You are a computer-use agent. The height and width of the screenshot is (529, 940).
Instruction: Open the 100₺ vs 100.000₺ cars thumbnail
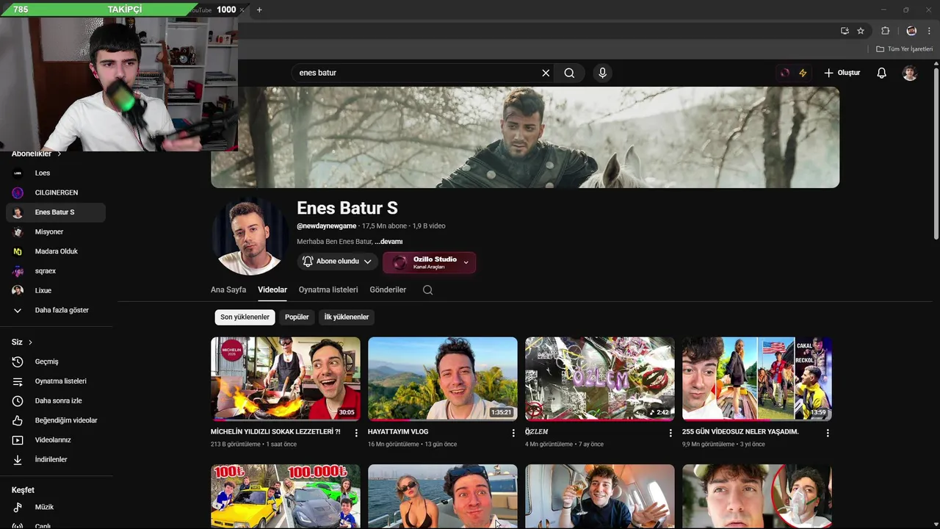[x=286, y=496]
